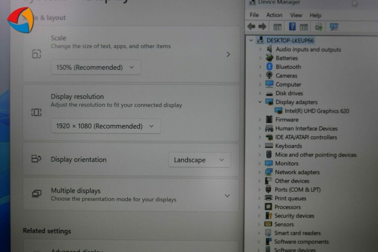Click the Multiple displays heading text
The image size is (378, 252).
pos(76,190)
